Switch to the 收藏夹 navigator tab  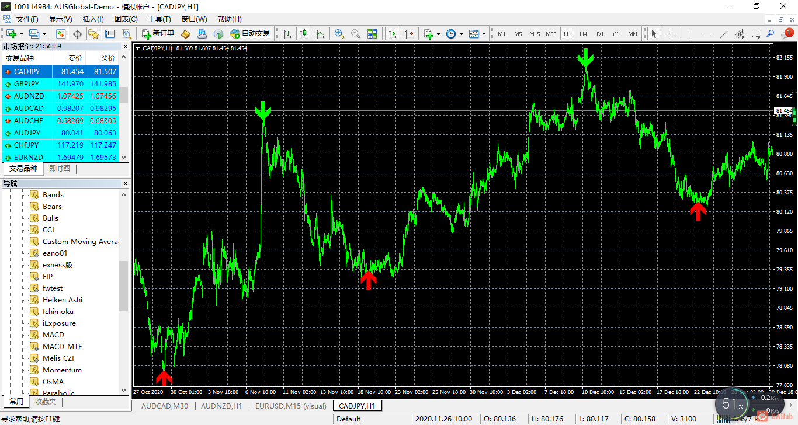pyautogui.click(x=45, y=402)
